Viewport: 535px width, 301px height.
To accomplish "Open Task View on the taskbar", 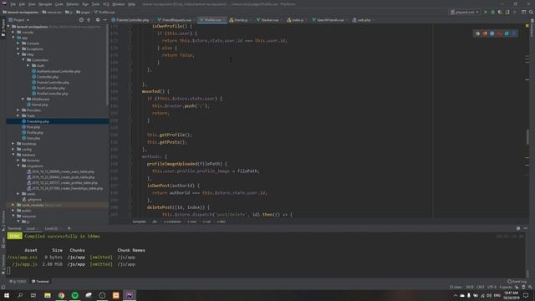I will tap(33, 295).
